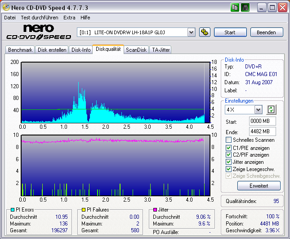Click the save floppy disk icon
Viewport: 290px width, 239px height.
tap(245, 8)
